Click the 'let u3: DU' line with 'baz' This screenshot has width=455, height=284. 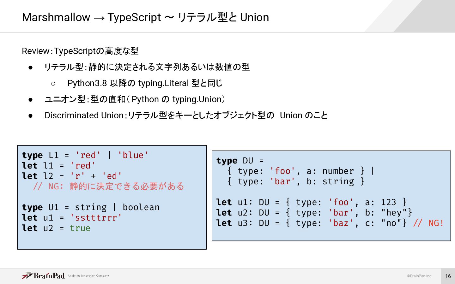click(x=311, y=223)
